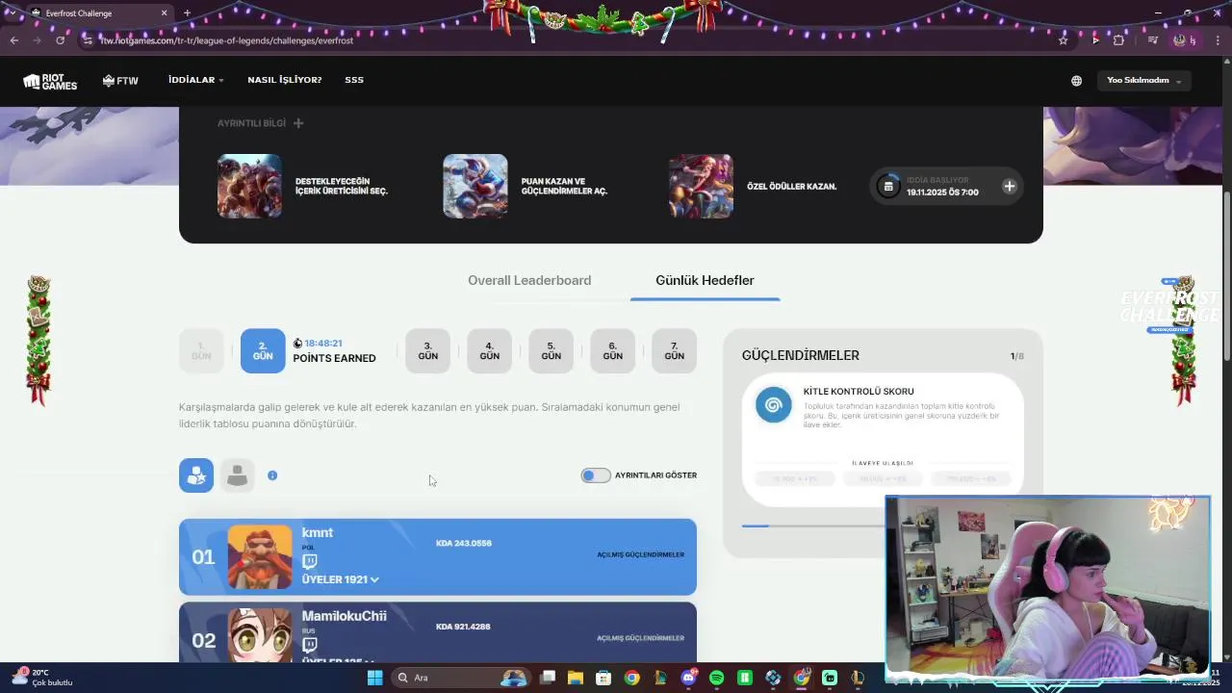Select the 4. Gün day tab
1232x693 pixels.
tap(489, 351)
